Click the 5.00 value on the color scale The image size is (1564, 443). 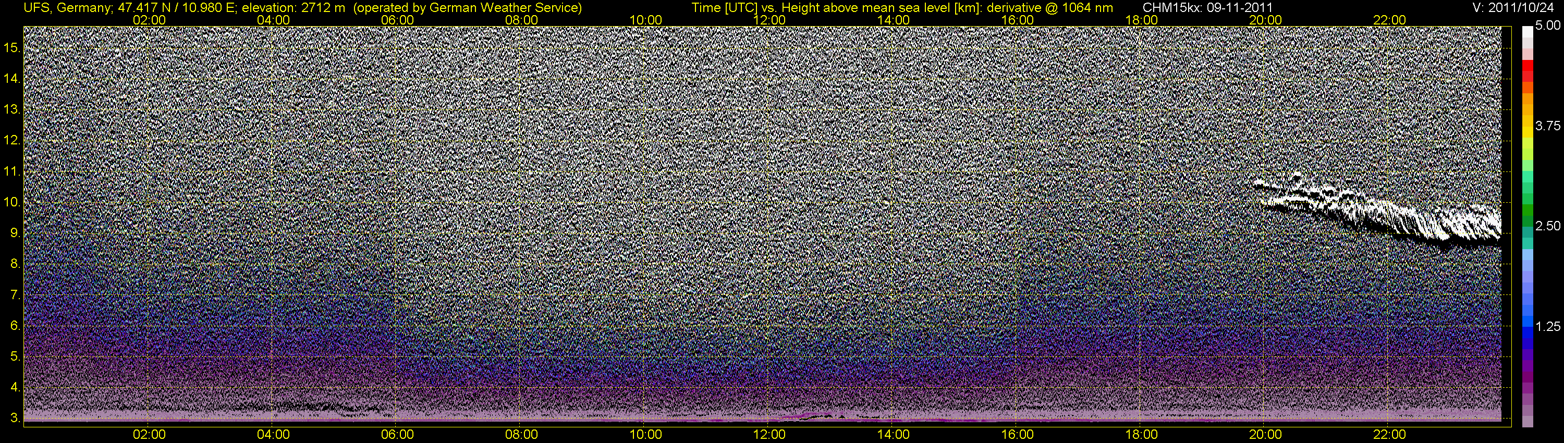(x=1548, y=26)
